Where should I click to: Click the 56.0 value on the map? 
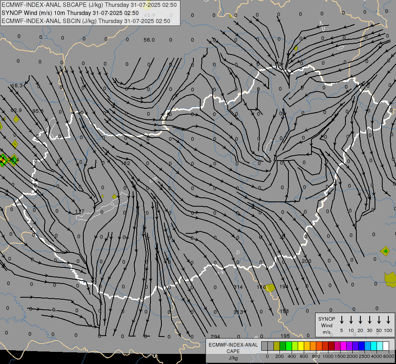click(149, 40)
